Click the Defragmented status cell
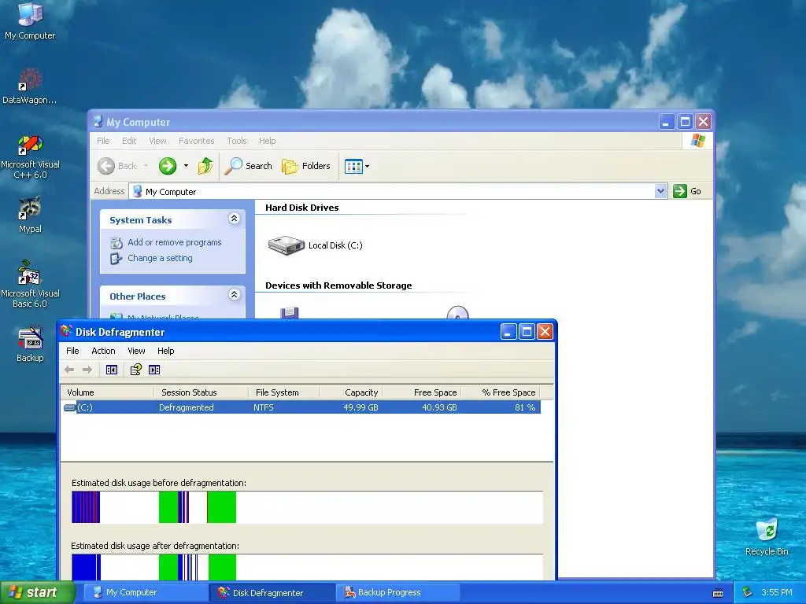The height and width of the screenshot is (604, 806). 186,407
